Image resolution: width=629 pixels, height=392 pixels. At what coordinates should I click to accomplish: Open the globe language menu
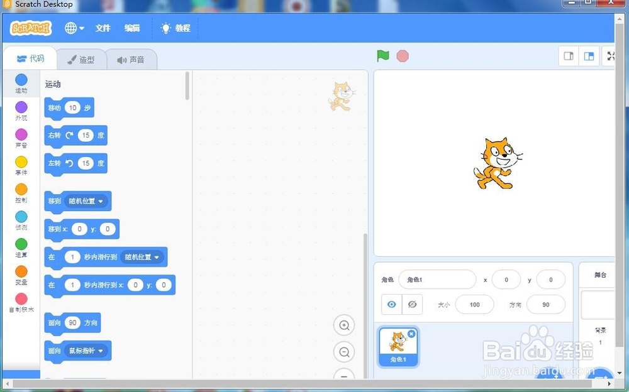74,28
